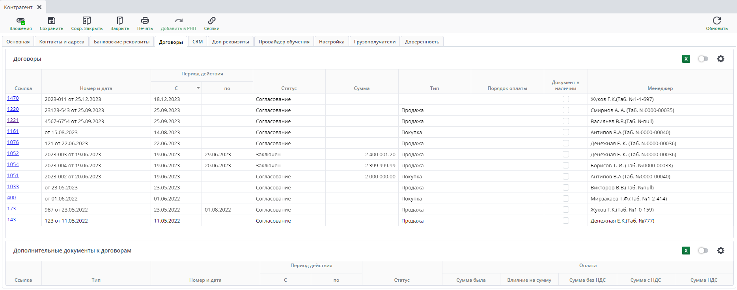Open the Вложения attachments icon
This screenshot has height=290, width=737.
(21, 21)
